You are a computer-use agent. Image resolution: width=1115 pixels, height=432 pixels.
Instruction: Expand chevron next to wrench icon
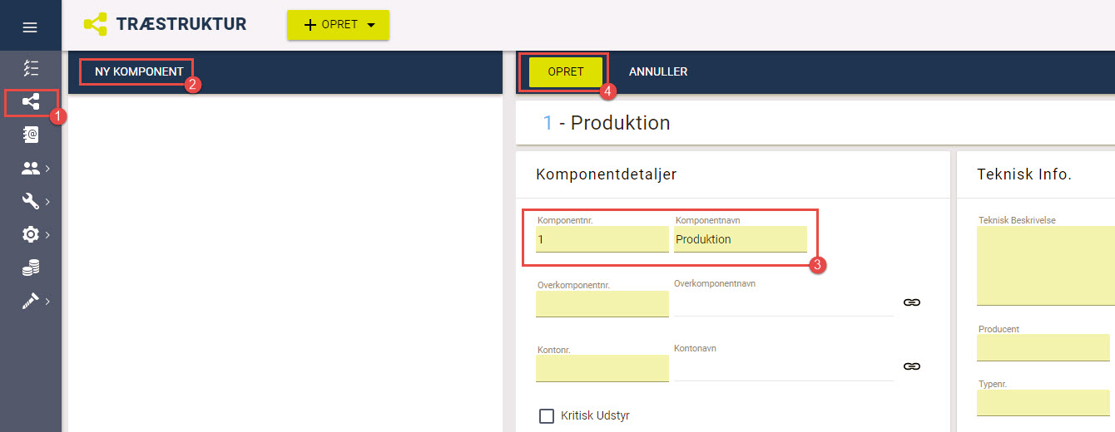48,202
